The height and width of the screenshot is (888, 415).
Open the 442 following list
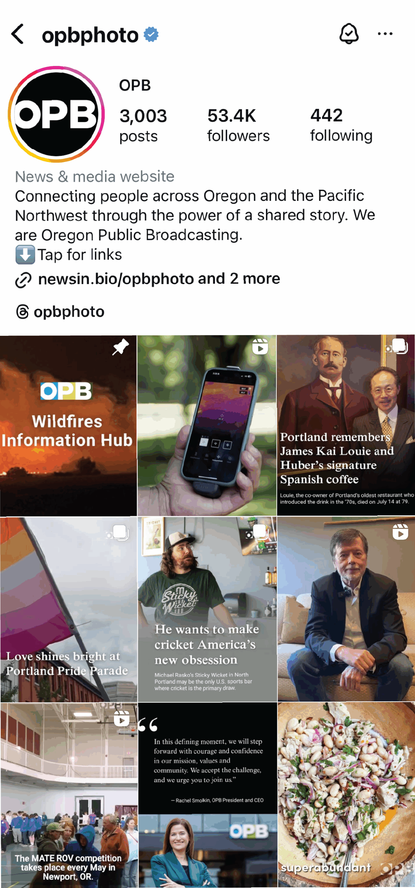point(341,125)
